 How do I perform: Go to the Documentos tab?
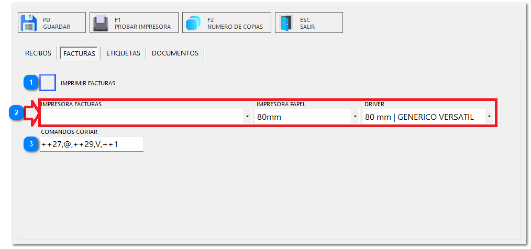(x=175, y=53)
